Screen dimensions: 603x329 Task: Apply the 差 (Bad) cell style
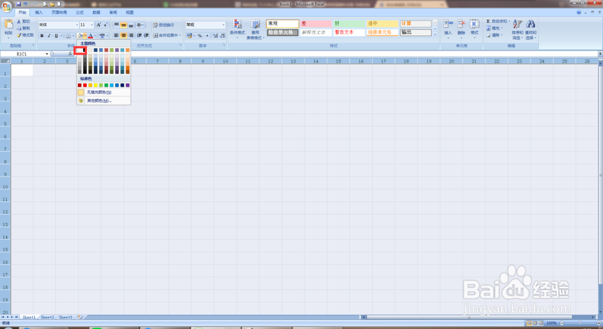tap(316, 23)
